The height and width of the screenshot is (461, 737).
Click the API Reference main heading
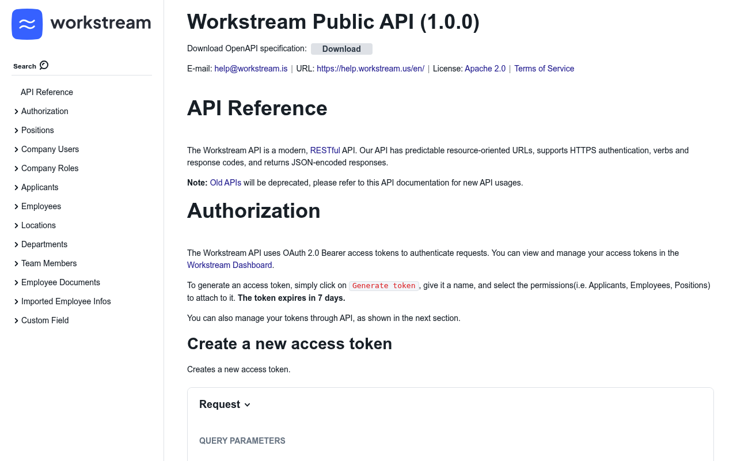pos(257,108)
